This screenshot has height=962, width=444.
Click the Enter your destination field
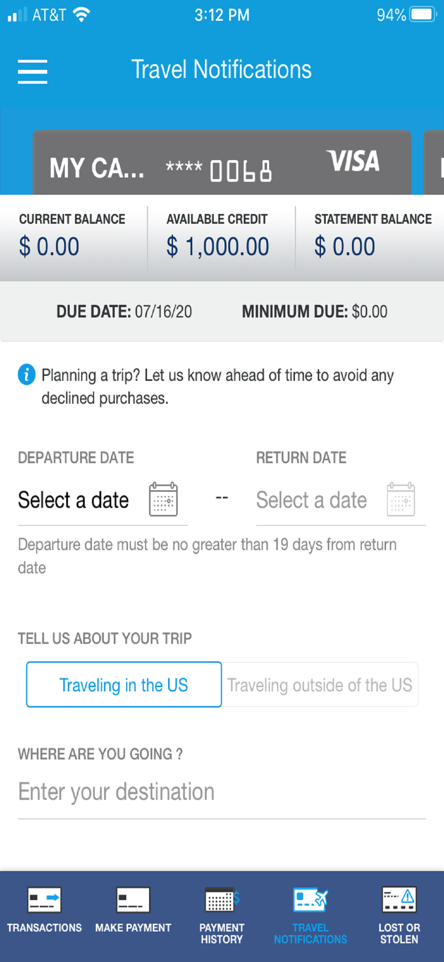[222, 792]
